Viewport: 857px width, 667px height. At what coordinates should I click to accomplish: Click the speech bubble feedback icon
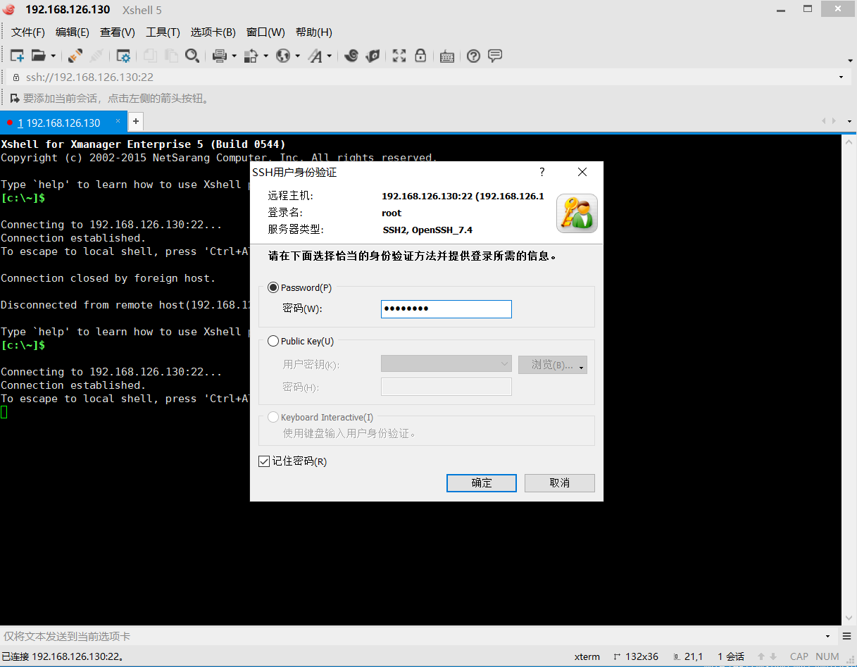(495, 56)
